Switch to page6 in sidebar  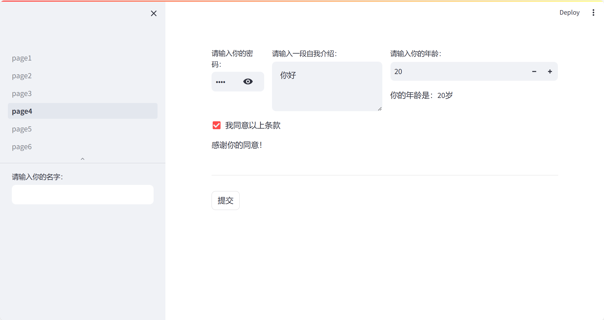click(x=22, y=147)
